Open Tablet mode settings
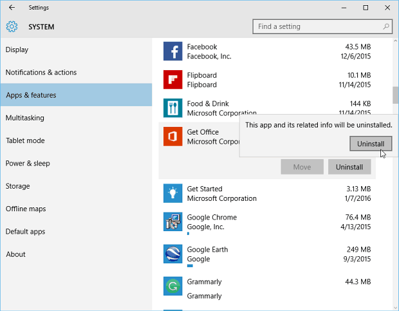The image size is (399, 311). click(x=77, y=140)
